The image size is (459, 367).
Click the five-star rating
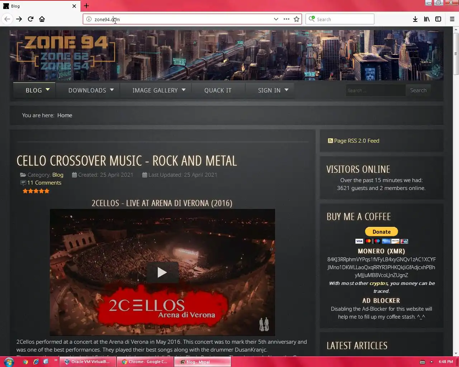tap(36, 191)
